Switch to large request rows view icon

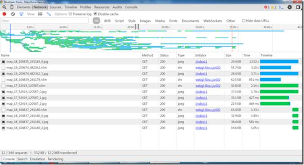tap(40, 14)
